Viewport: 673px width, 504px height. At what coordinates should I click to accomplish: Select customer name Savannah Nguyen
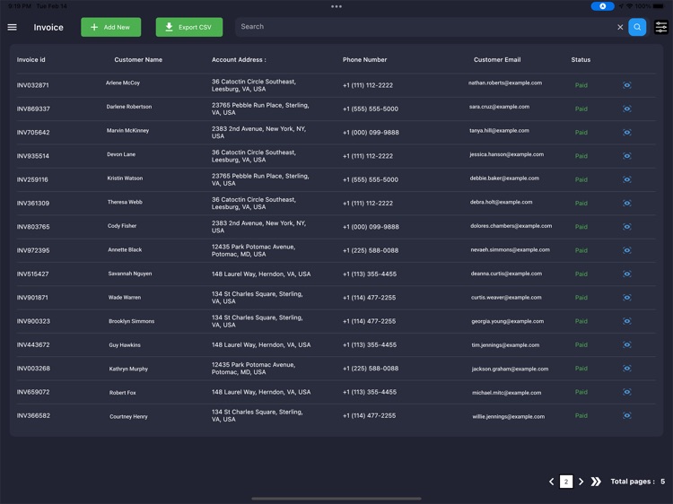129,274
